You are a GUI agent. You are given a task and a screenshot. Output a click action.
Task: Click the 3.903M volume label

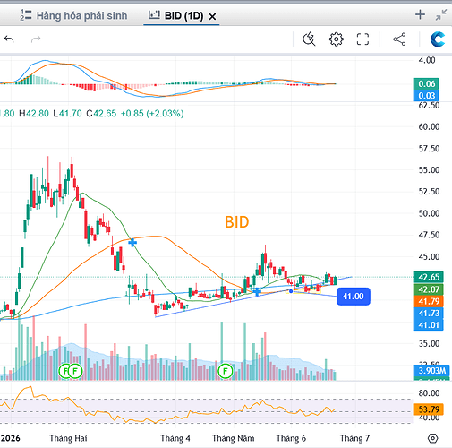coord(431,371)
